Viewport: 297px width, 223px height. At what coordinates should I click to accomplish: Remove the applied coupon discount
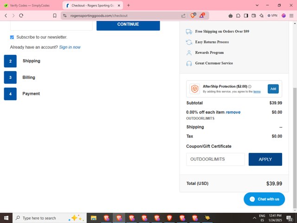233,112
